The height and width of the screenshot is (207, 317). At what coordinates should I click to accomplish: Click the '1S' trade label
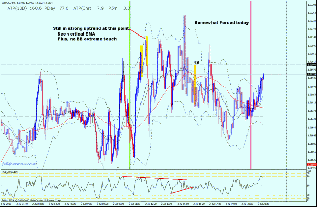[x=196, y=63]
